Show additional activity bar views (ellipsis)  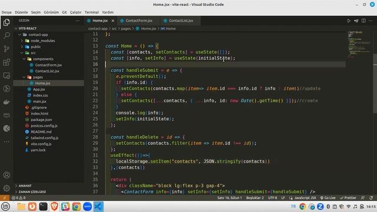(x=6, y=142)
